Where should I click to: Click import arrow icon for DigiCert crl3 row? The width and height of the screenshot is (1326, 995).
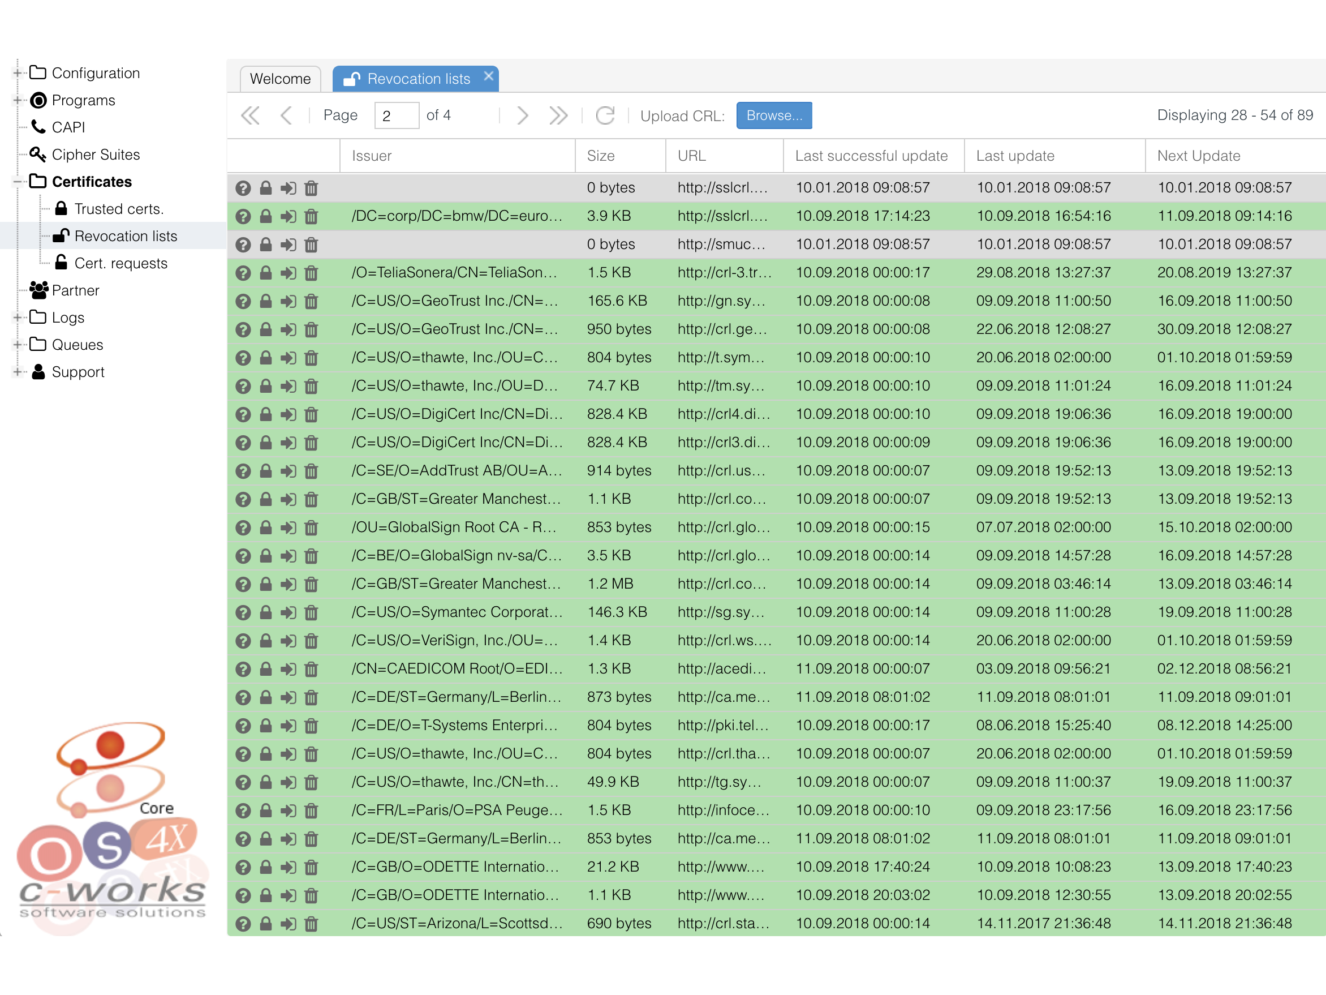pos(289,443)
